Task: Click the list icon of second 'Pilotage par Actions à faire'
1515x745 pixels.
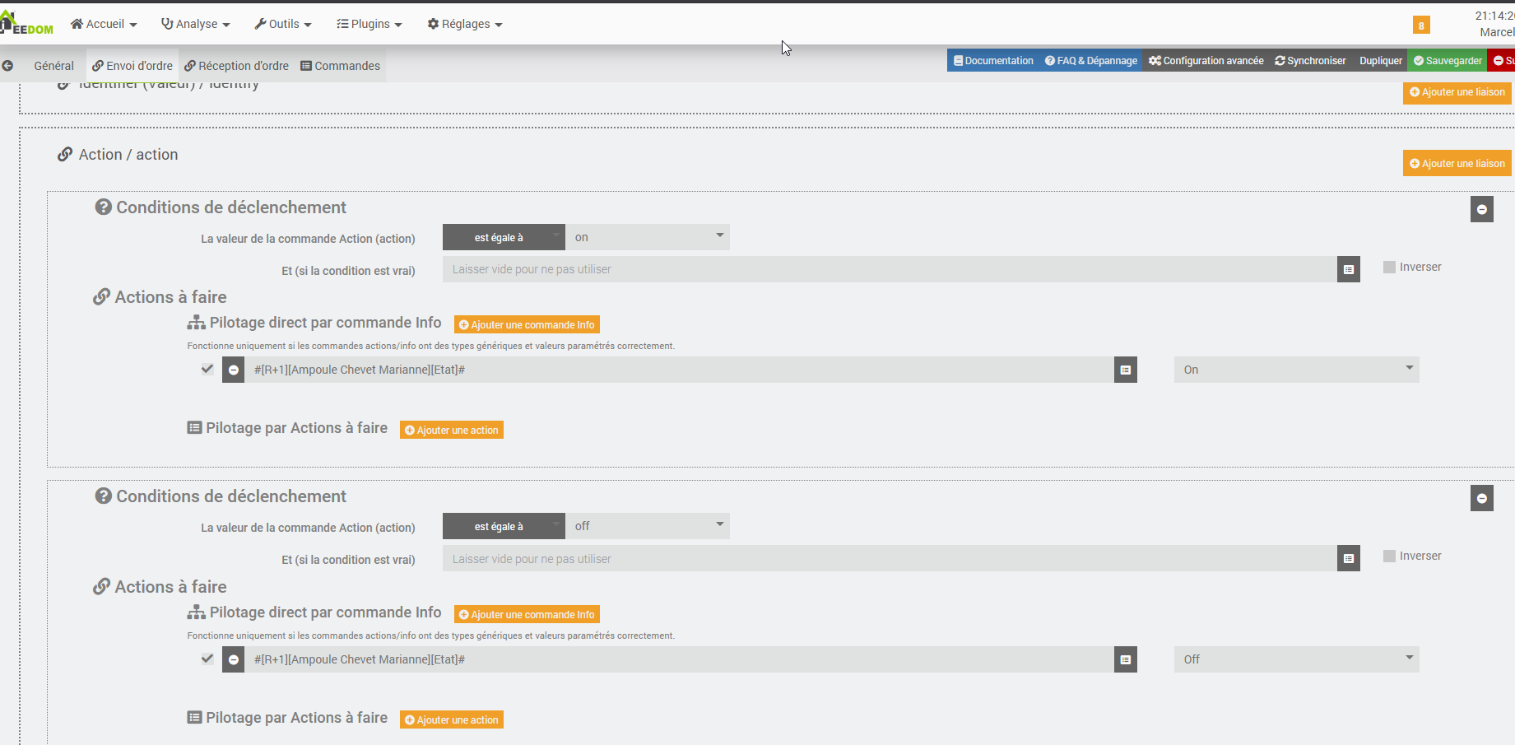Action: coord(194,718)
